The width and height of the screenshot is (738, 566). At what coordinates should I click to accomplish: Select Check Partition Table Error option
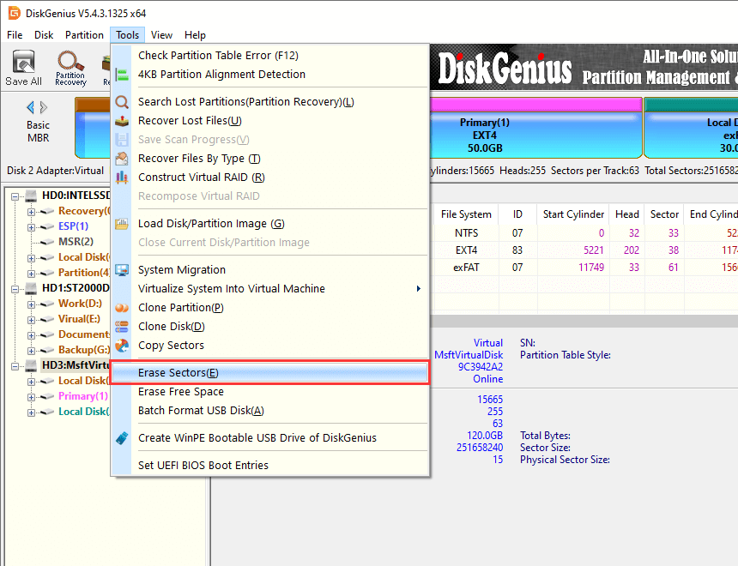[218, 56]
